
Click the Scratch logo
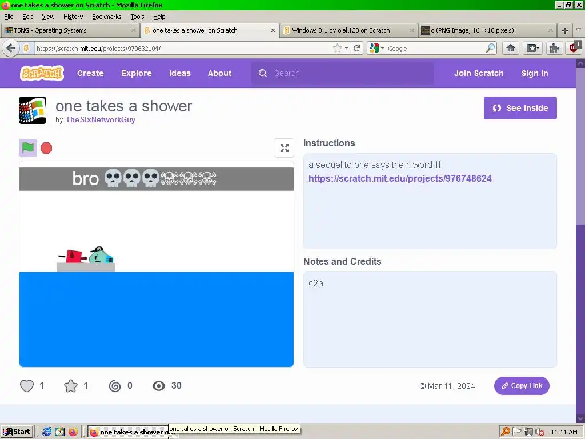click(42, 73)
